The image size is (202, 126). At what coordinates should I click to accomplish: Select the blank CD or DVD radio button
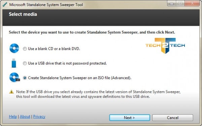tap(25, 49)
